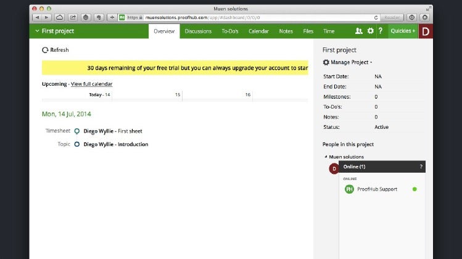This screenshot has height=259, width=462.
Task: Click the Refresh button
Action: pos(56,50)
